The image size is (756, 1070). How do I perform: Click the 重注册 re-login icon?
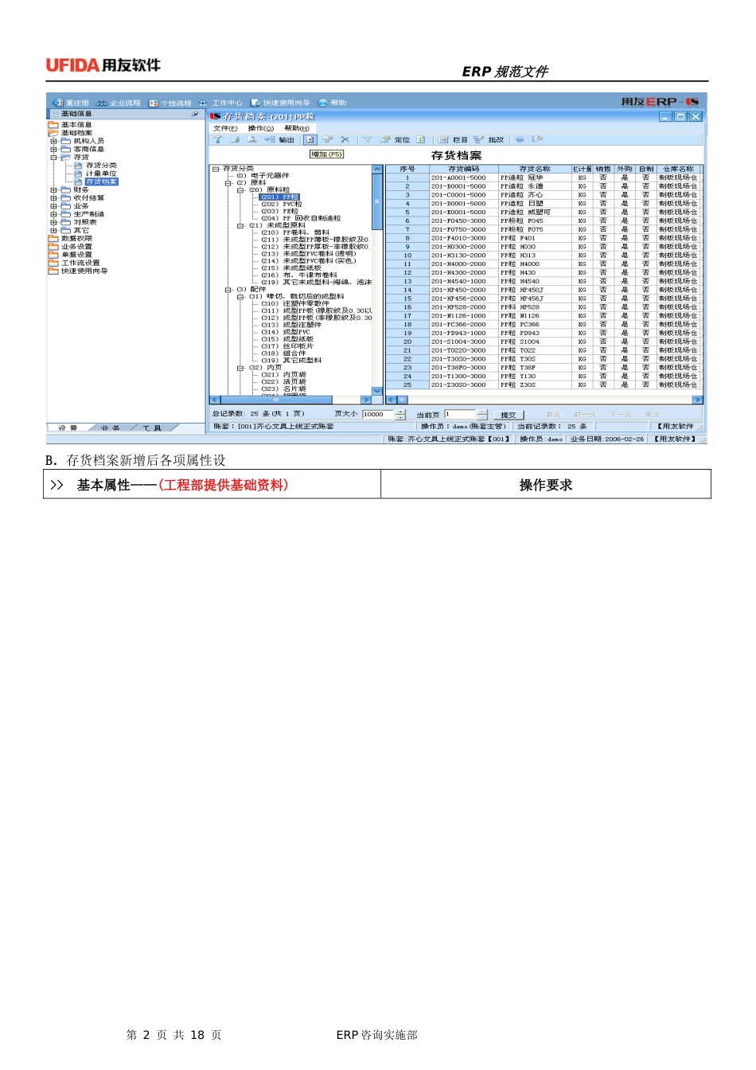[x=57, y=103]
